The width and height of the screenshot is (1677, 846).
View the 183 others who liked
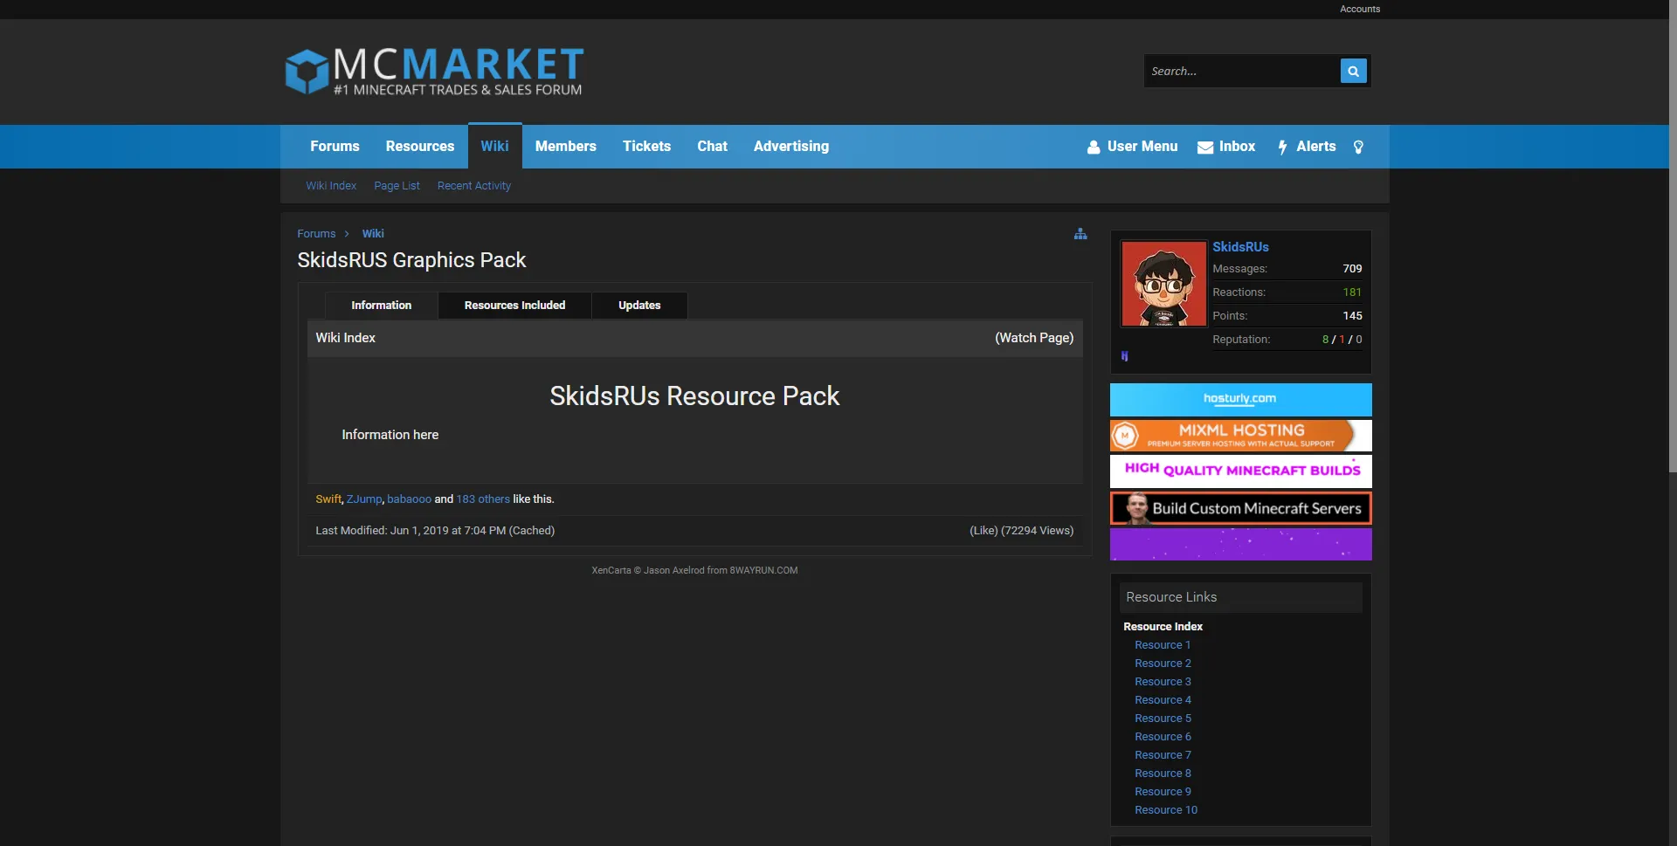(x=483, y=499)
